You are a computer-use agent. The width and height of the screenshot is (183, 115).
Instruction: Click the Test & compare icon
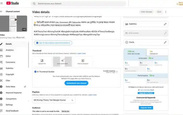83,61
